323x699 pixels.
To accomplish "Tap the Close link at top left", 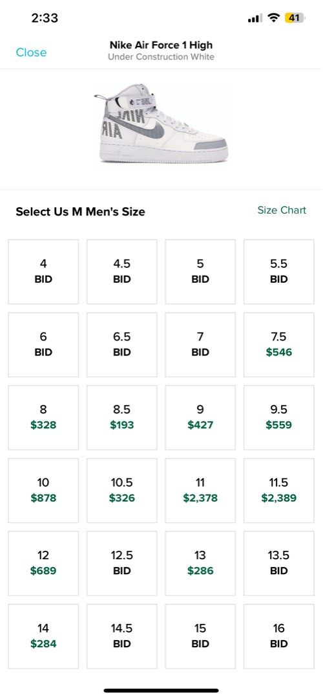I will coord(31,52).
